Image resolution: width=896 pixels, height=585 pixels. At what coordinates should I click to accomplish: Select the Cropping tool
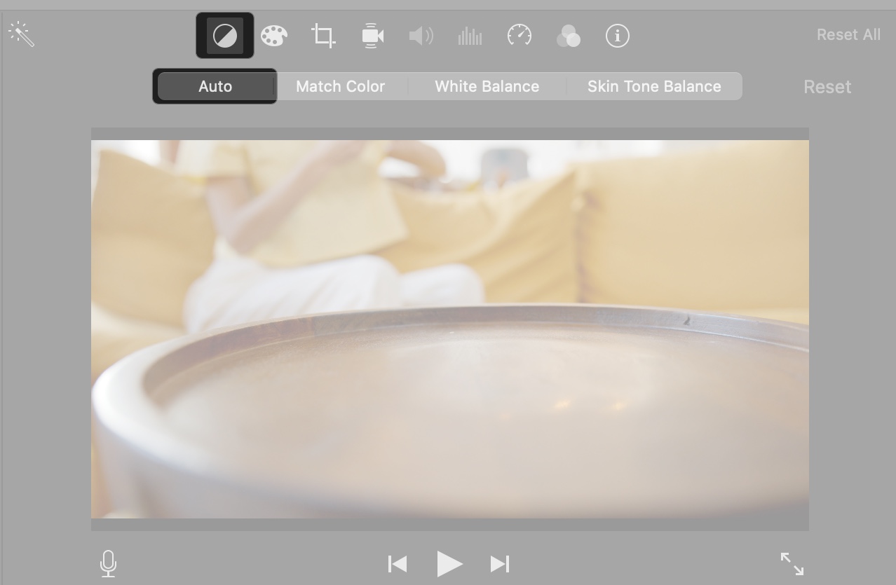tap(323, 35)
